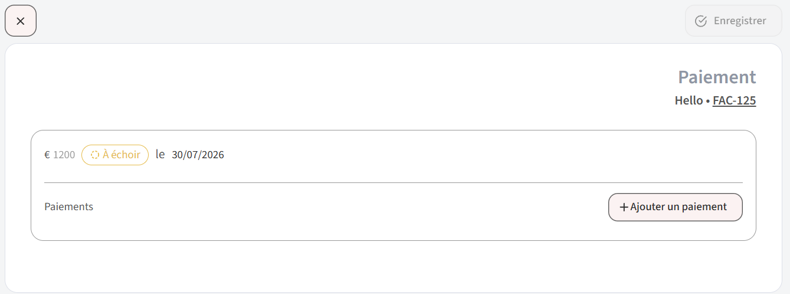Focus the due date field 30/07/2026

pyautogui.click(x=198, y=155)
